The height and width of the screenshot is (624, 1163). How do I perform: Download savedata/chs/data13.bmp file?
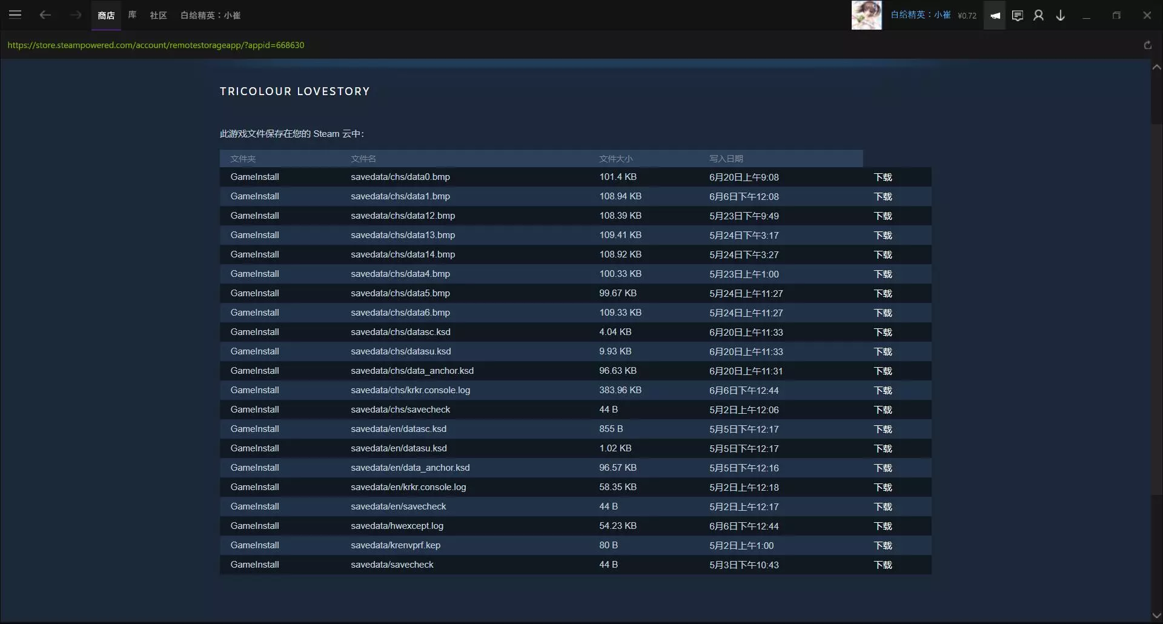click(883, 235)
